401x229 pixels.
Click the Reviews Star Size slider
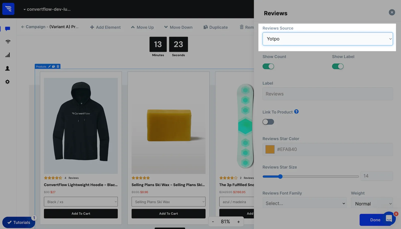click(x=311, y=176)
